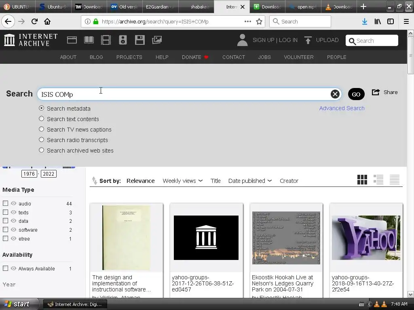
Task: Check the audio media type checkbox
Action: click(5, 203)
